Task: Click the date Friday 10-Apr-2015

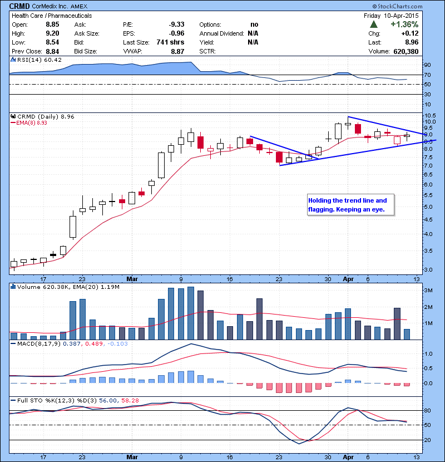Action: 391,16
